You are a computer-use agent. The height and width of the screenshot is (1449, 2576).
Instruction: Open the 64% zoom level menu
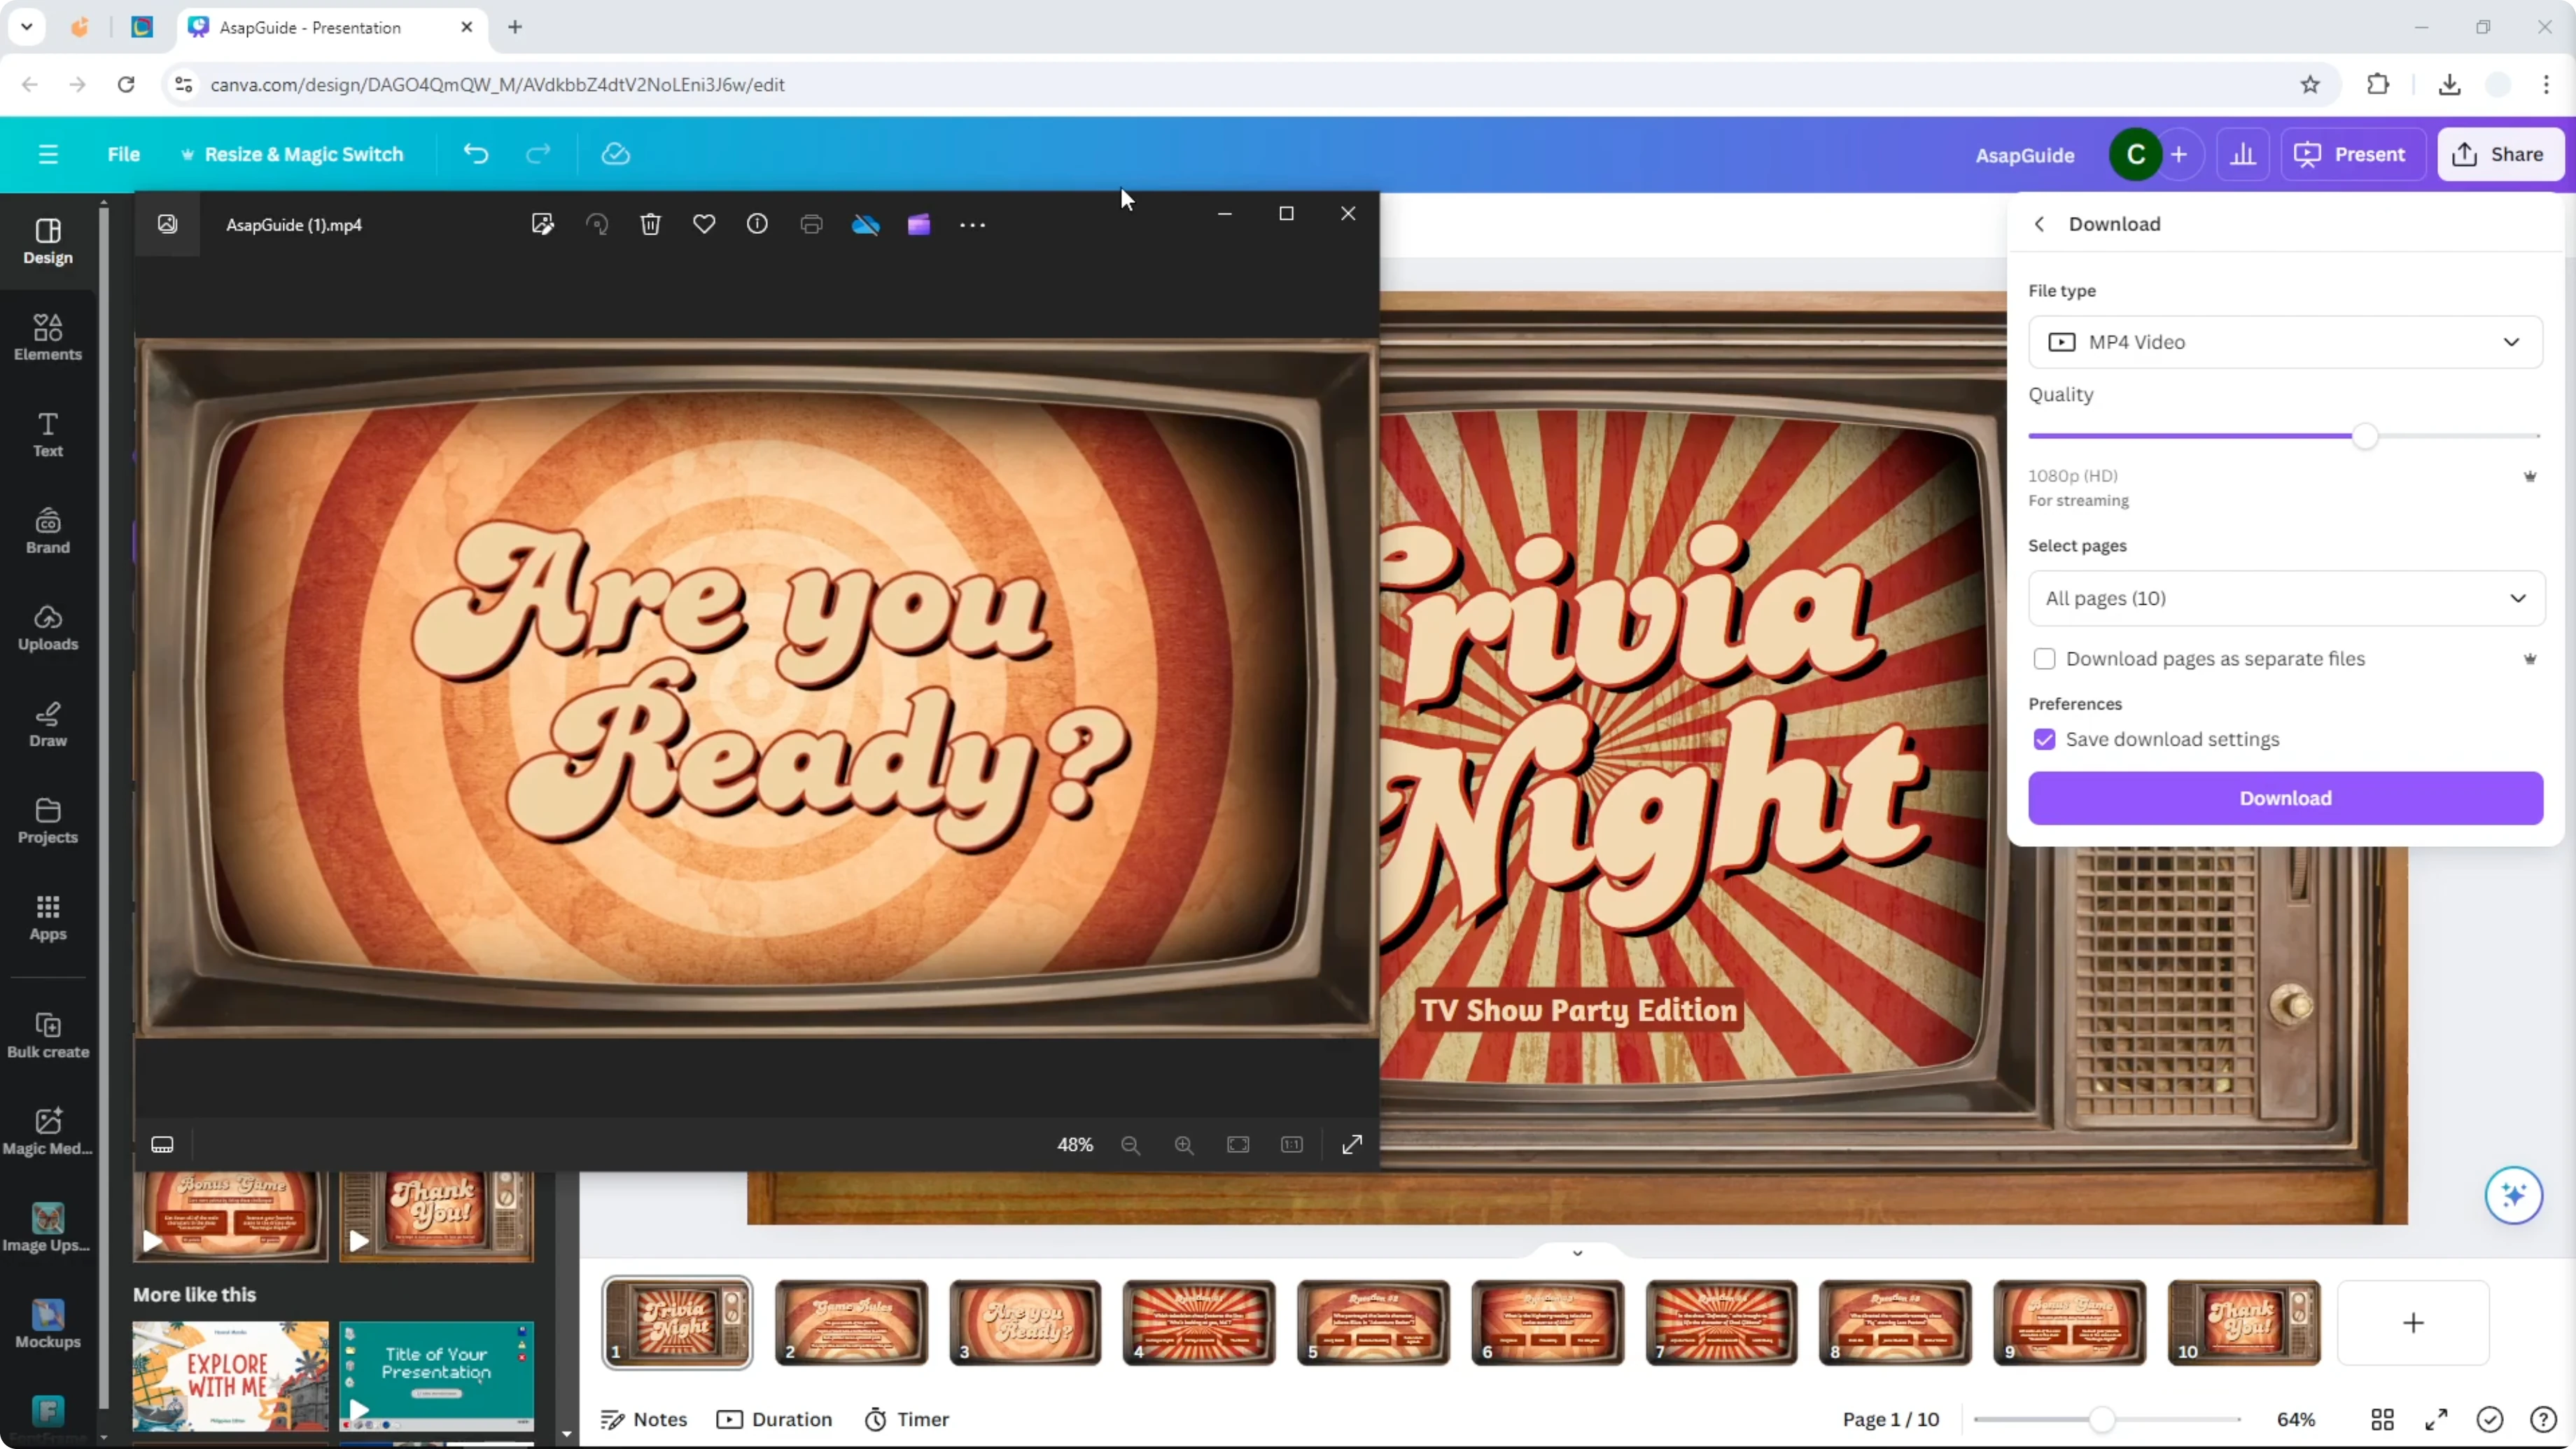click(2296, 1419)
